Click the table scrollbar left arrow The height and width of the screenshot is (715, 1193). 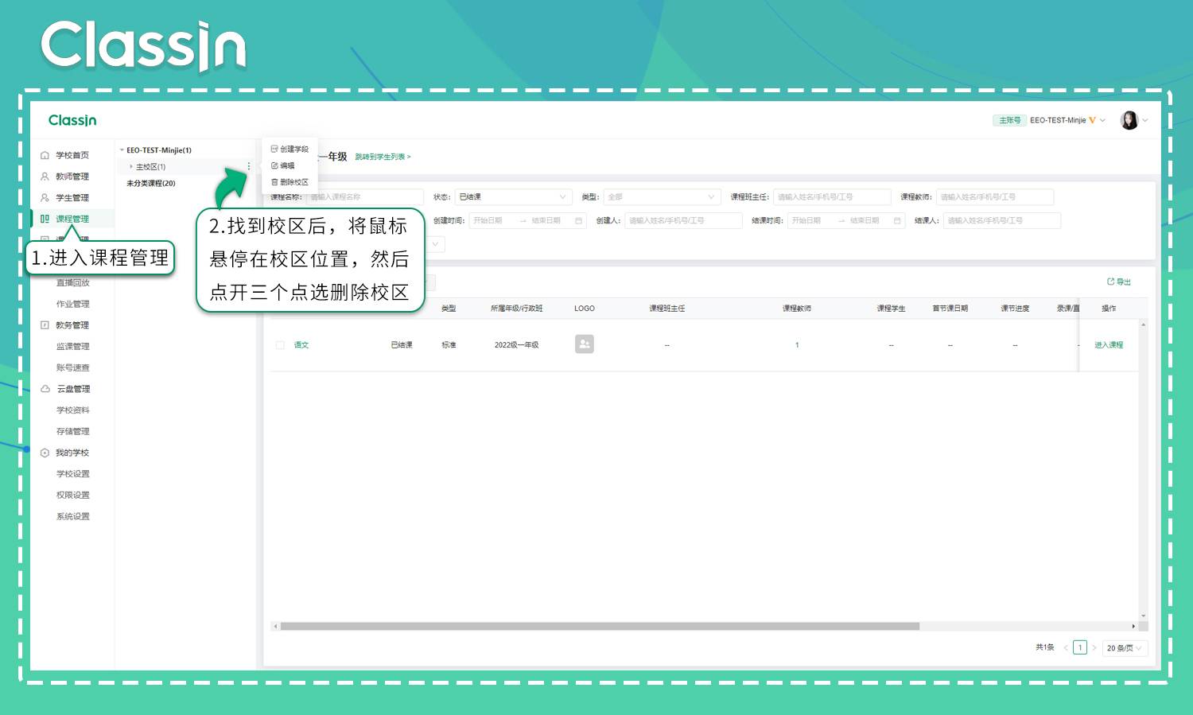(275, 626)
